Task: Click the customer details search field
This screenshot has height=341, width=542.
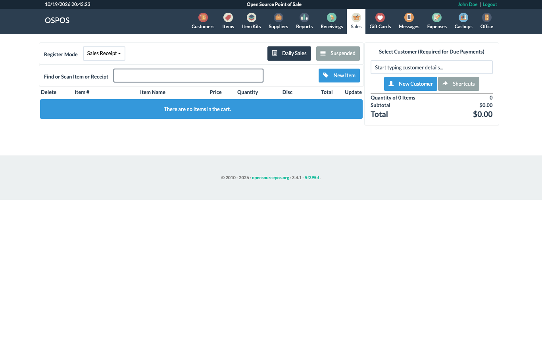Action: (432, 67)
